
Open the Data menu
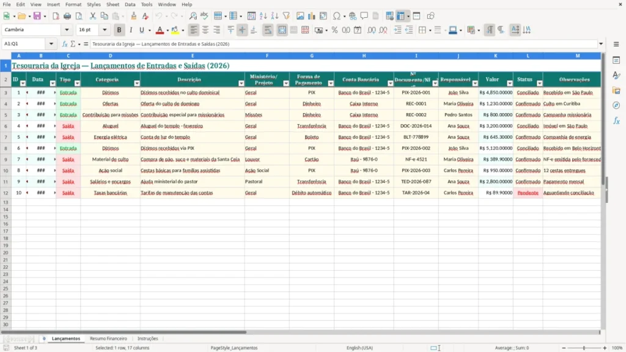[x=130, y=4]
